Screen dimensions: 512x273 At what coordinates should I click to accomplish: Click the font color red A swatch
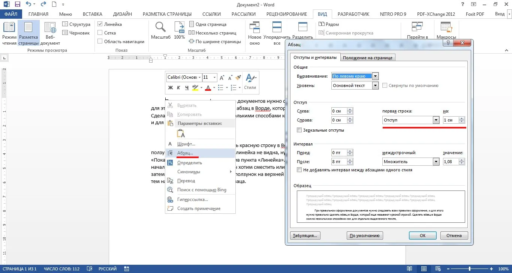(208, 88)
